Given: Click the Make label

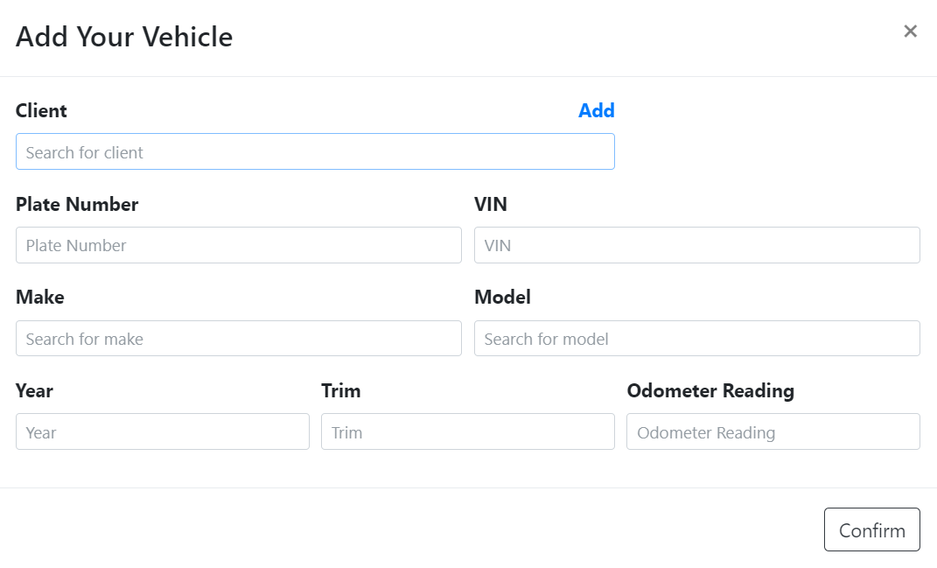Looking at the screenshot, I should (39, 298).
